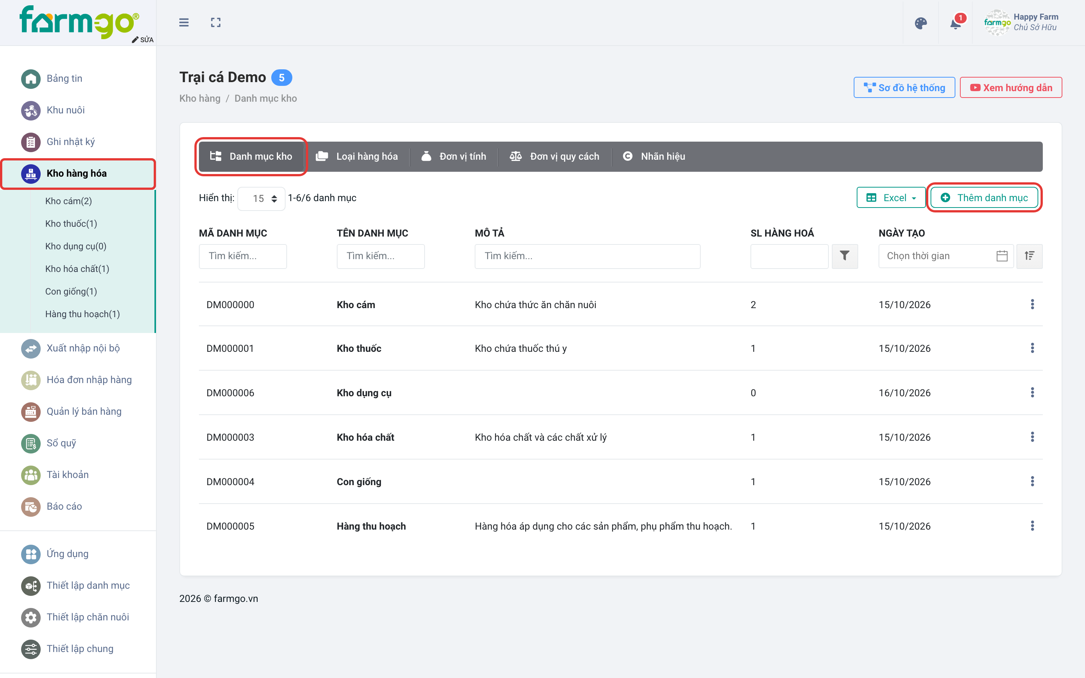The height and width of the screenshot is (678, 1085).
Task: Open row options for Kho dụng cụ
Action: click(1032, 393)
